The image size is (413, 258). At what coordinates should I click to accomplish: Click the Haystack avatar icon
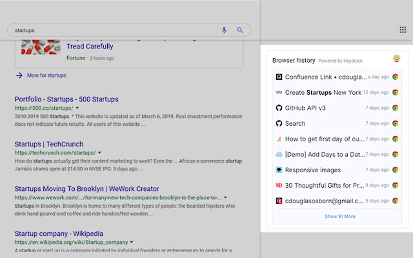tap(396, 59)
